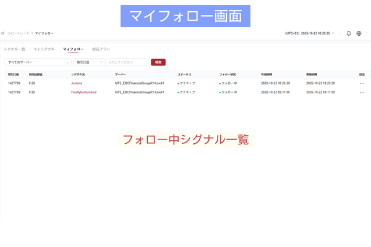Click the コピートレード breadcrumb link
371x247 pixels.
coord(18,33)
